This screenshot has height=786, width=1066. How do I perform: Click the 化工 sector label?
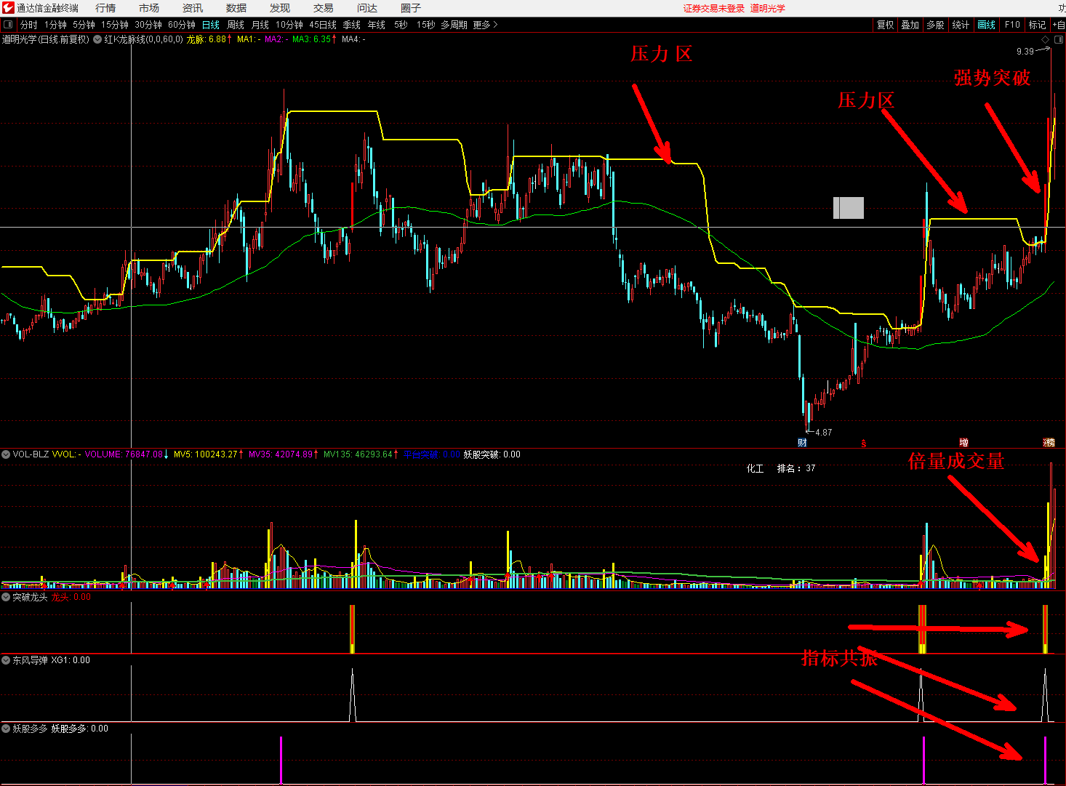pos(756,468)
